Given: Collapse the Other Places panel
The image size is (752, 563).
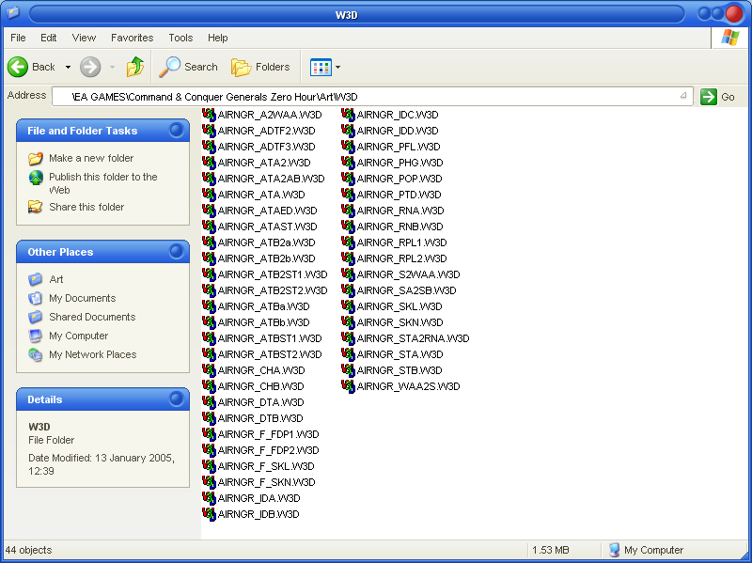Looking at the screenshot, I should click(176, 252).
